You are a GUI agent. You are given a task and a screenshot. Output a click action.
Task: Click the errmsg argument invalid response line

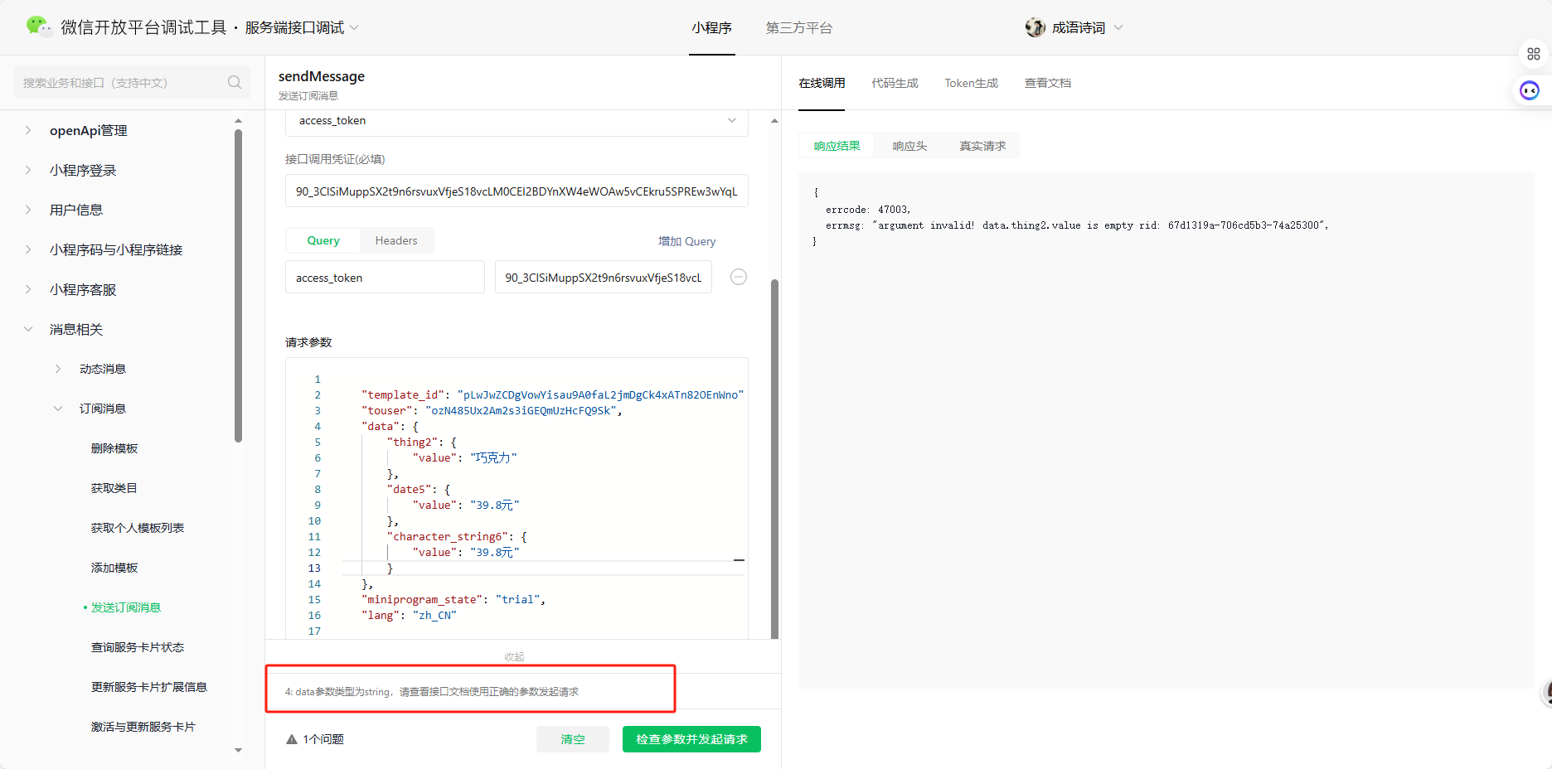pos(1077,225)
